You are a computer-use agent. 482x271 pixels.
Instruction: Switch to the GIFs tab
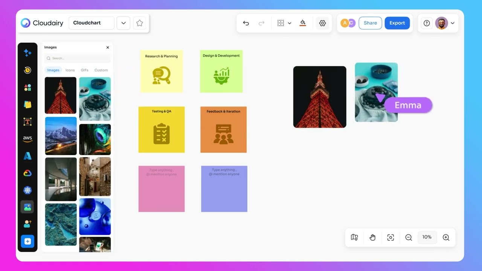pyautogui.click(x=85, y=70)
